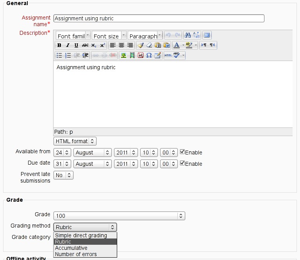Open the text color palette arrow
Viewport: 300px width, 260px height.
183,45
